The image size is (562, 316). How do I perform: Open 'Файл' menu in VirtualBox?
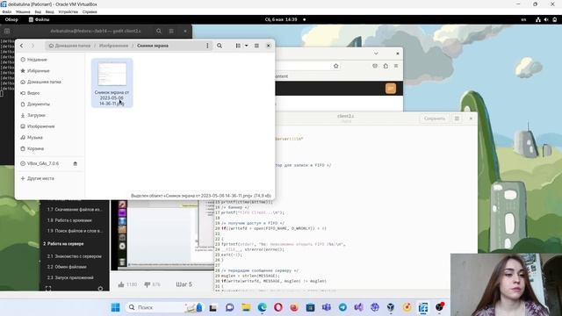(7, 11)
